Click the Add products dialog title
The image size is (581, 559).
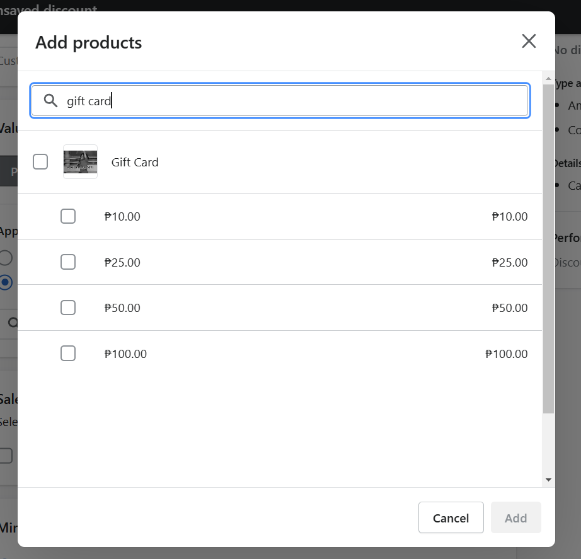click(x=89, y=42)
